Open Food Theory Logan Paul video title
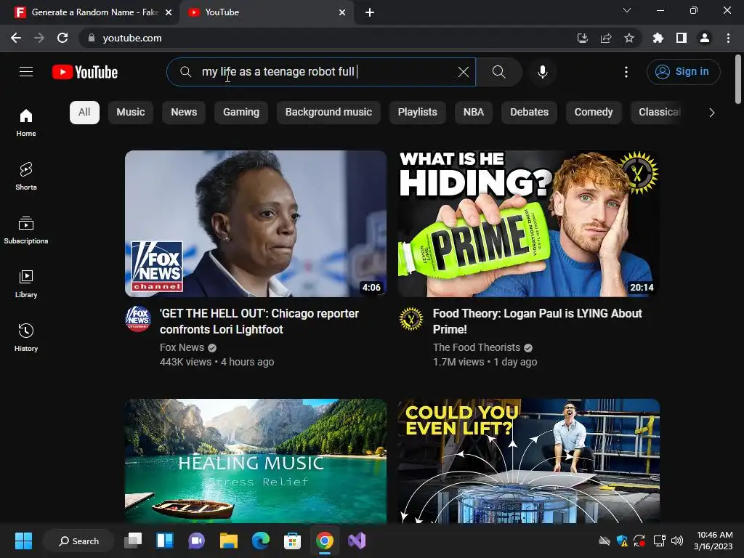Image resolution: width=744 pixels, height=558 pixels. coord(537,321)
